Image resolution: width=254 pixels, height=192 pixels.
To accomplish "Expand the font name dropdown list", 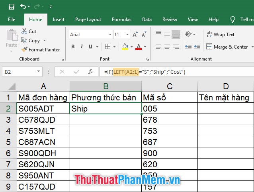I will 110,35.
